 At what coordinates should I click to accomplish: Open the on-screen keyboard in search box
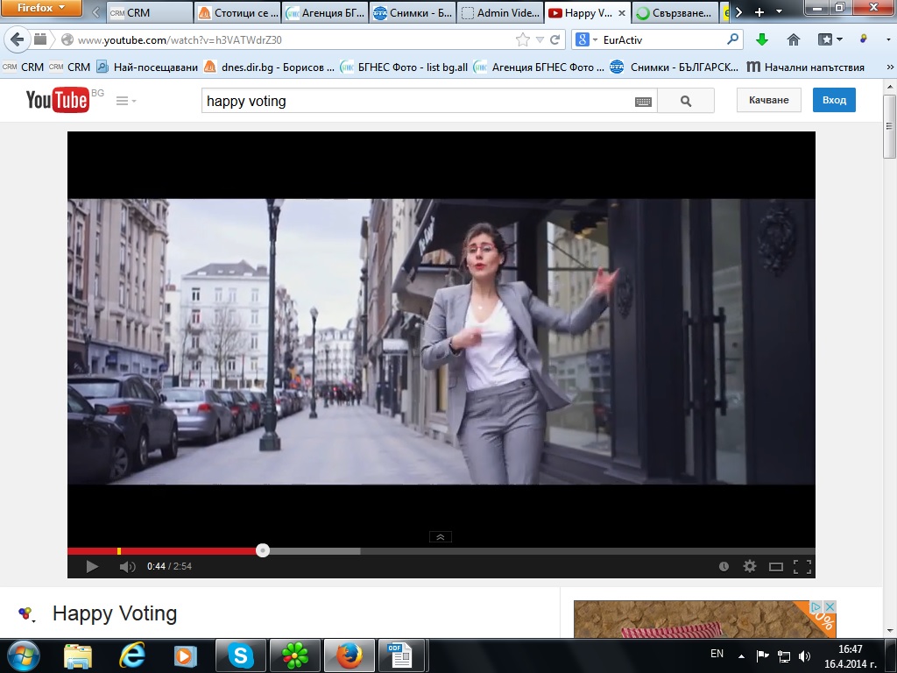click(x=643, y=102)
